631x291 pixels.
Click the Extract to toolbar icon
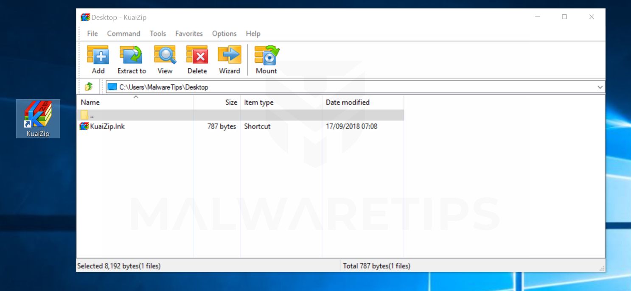(132, 55)
